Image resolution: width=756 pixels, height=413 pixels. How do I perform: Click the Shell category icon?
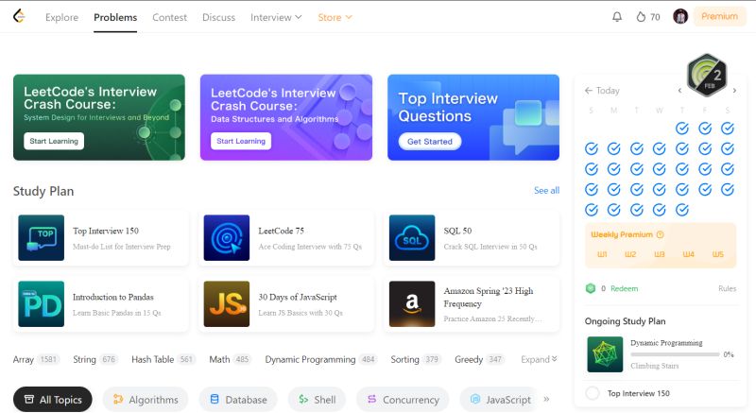click(303, 399)
